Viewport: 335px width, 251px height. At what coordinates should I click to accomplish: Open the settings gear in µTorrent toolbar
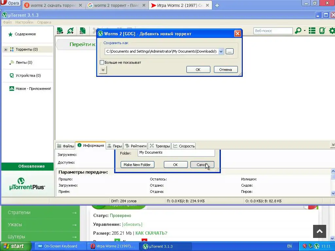click(332, 31)
